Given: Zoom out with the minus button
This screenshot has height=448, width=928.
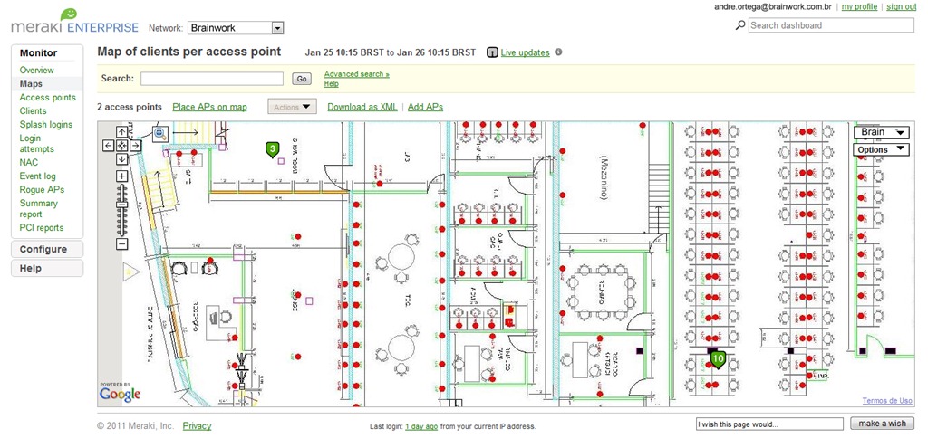Looking at the screenshot, I should (x=122, y=243).
